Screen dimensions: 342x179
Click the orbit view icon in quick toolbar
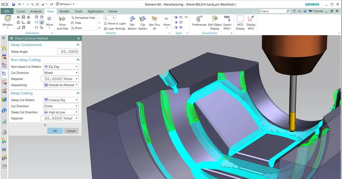pyautogui.click(x=51, y=4)
